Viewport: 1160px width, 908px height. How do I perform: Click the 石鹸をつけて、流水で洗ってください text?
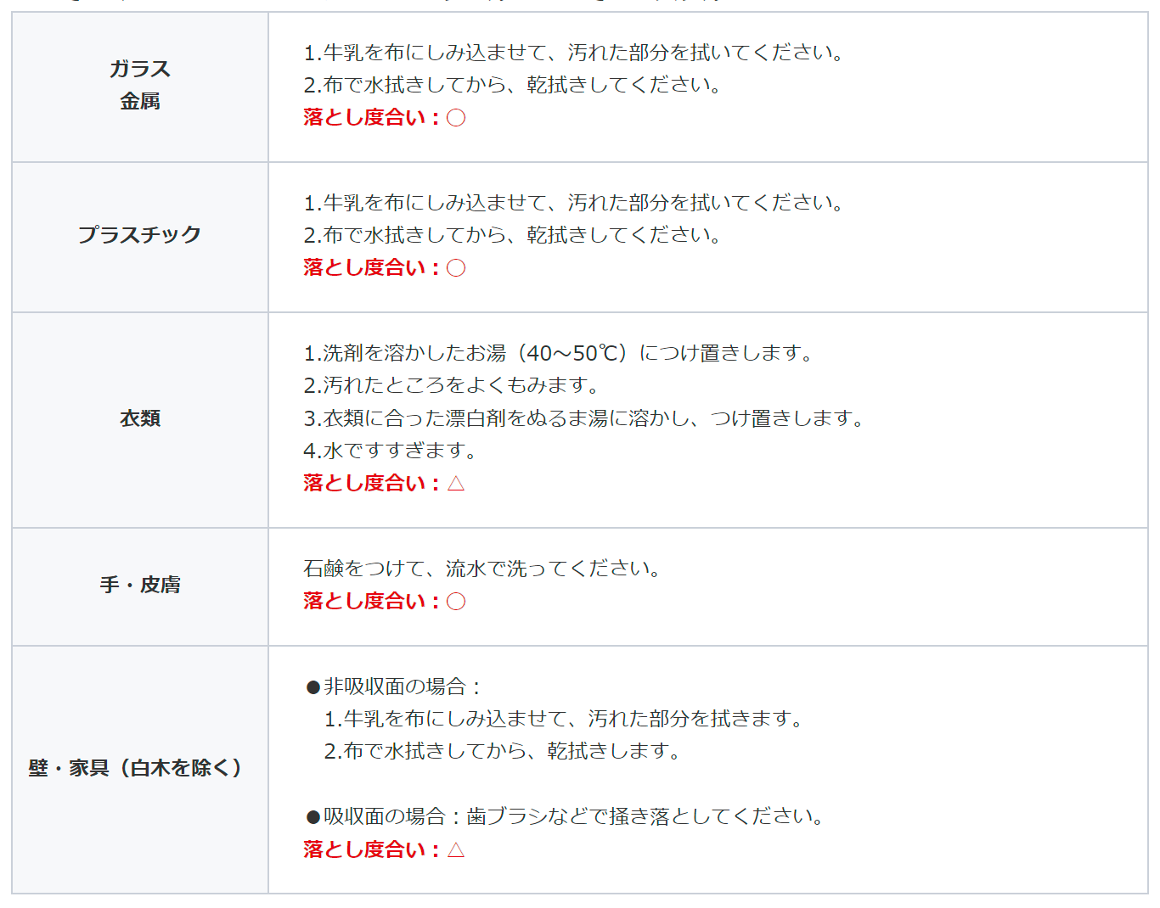(482, 569)
